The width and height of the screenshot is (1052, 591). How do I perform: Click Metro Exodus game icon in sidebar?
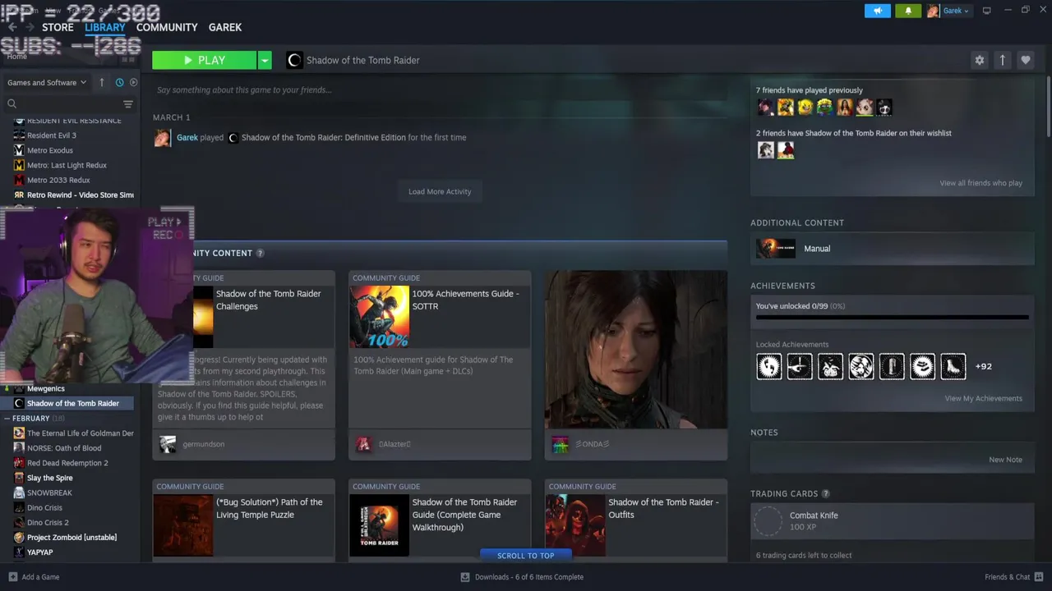coord(19,150)
